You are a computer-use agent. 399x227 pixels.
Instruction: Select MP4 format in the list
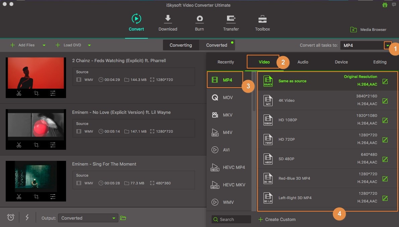coord(225,80)
